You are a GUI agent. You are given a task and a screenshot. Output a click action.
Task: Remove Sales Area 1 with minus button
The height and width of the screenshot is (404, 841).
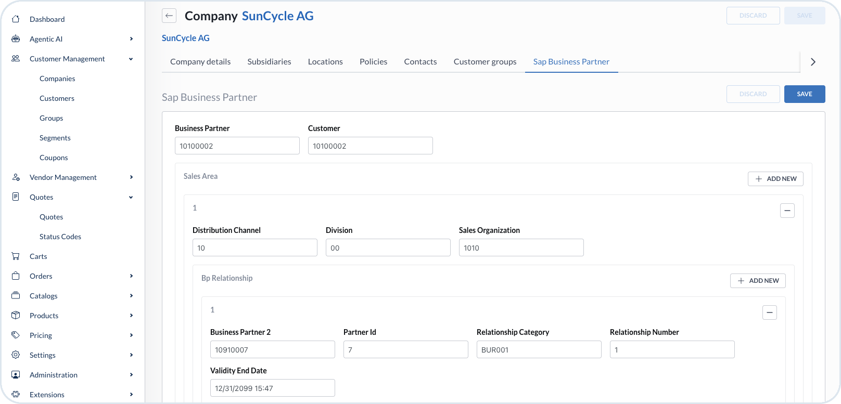787,211
